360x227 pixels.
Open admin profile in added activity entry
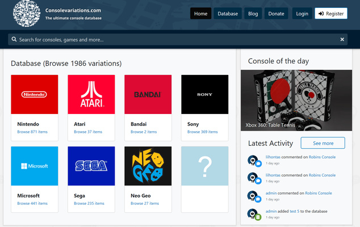(x=271, y=211)
